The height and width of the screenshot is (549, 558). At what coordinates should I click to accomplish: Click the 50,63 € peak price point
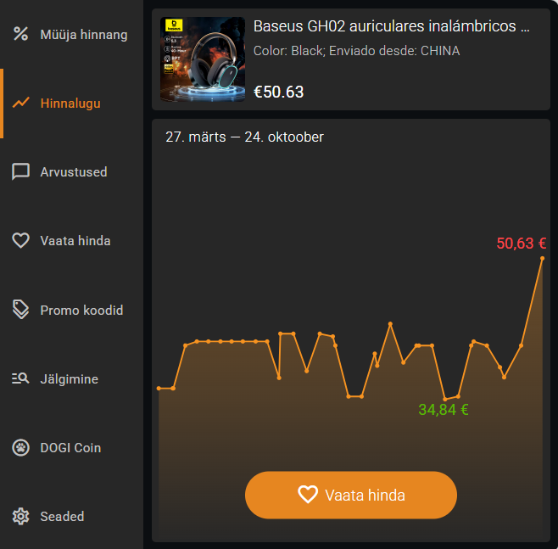542,259
